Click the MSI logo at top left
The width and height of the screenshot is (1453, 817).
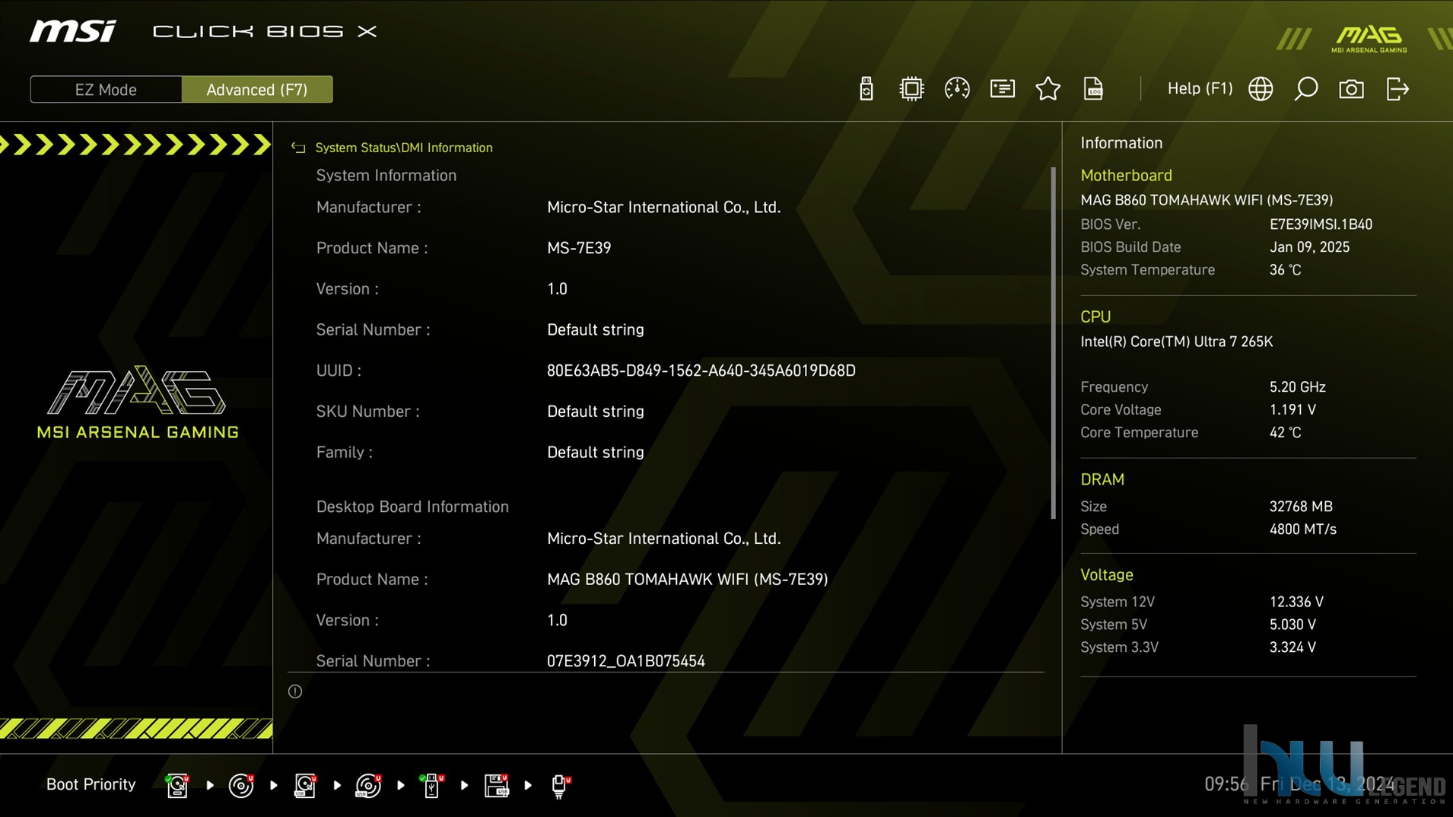coord(73,31)
